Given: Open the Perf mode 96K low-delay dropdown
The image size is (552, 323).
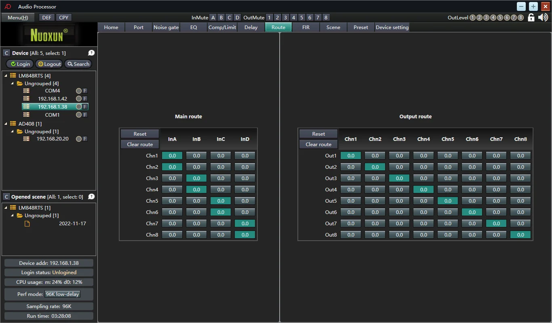Looking at the screenshot, I should coord(63,294).
